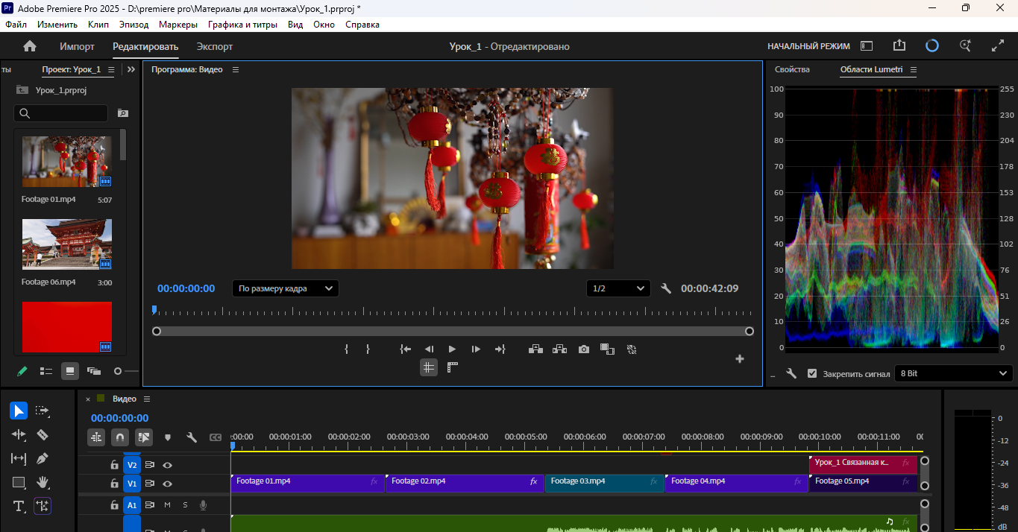Open search help icon in header

pos(965,45)
